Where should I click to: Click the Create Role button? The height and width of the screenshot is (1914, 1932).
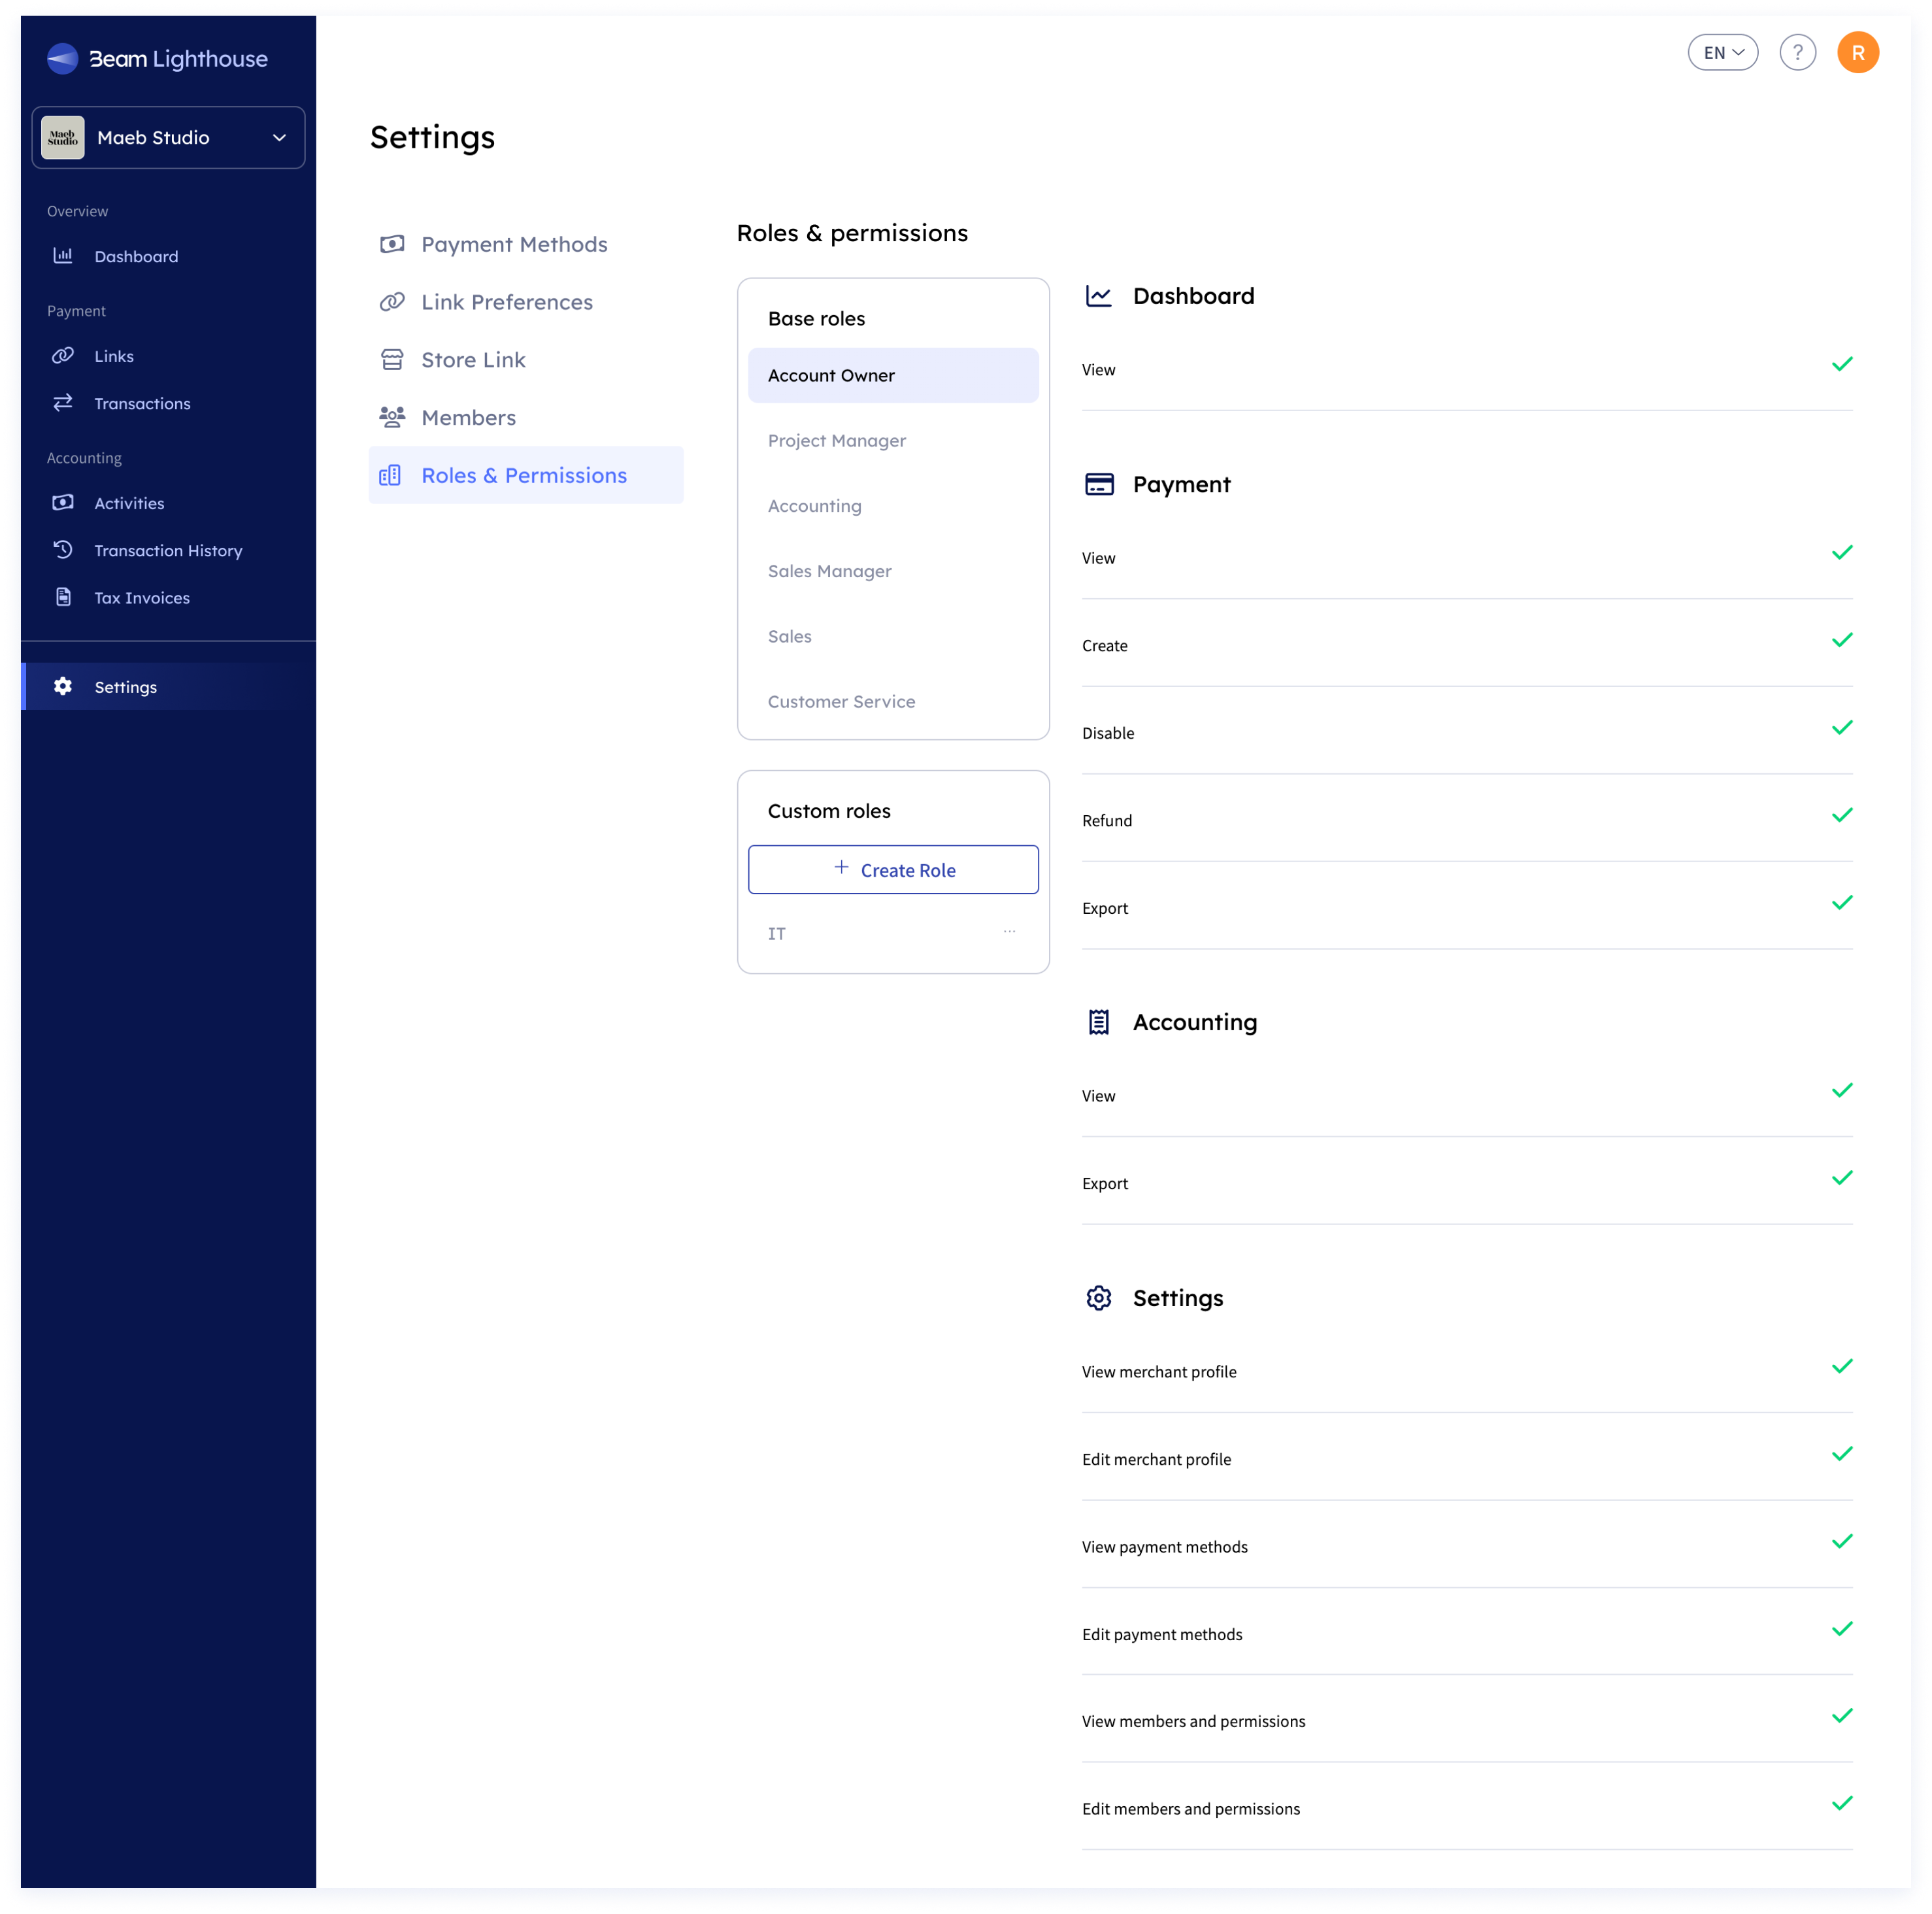[x=893, y=870]
